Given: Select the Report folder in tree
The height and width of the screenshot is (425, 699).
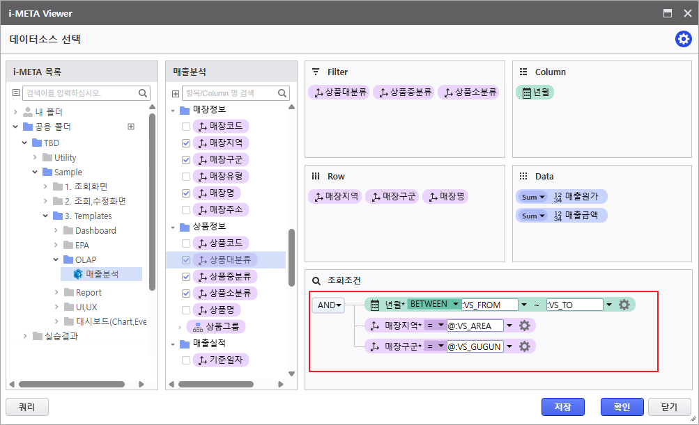Looking at the screenshot, I should coord(89,293).
